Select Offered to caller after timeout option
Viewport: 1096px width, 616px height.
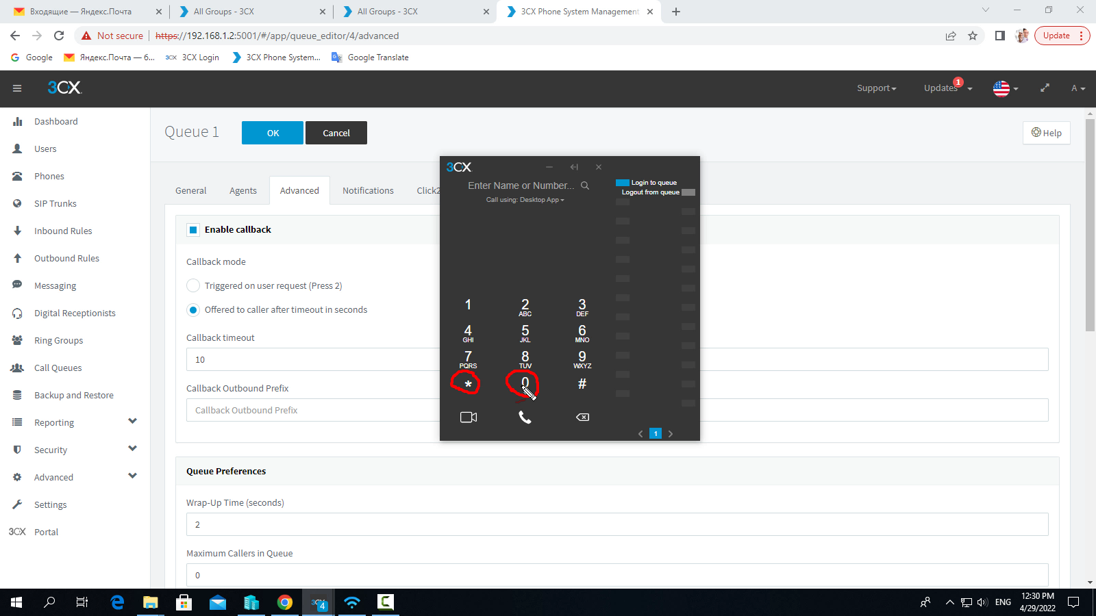tap(193, 310)
